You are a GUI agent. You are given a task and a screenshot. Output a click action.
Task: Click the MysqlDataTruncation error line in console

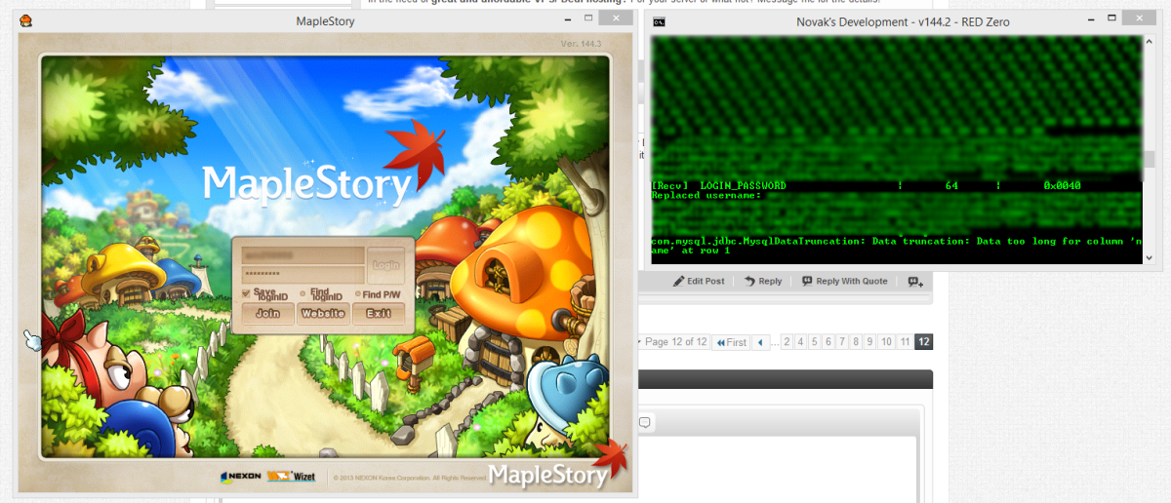coord(896,246)
